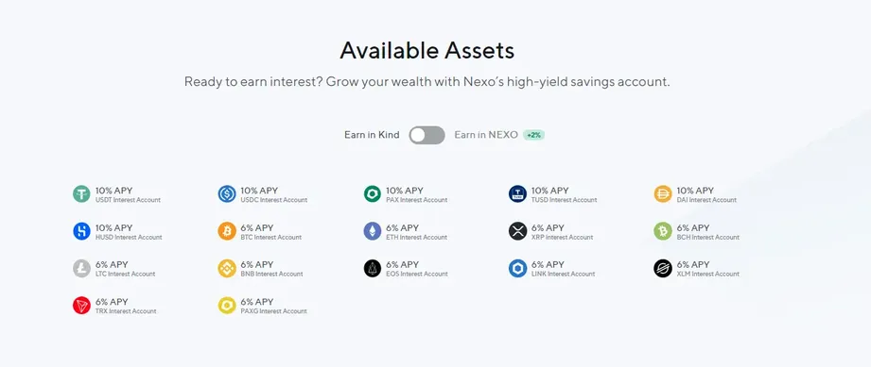Viewport: 871px width, 367px height.
Task: Toggle the Earn in Kind/NEXO switch
Action: pyautogui.click(x=427, y=135)
